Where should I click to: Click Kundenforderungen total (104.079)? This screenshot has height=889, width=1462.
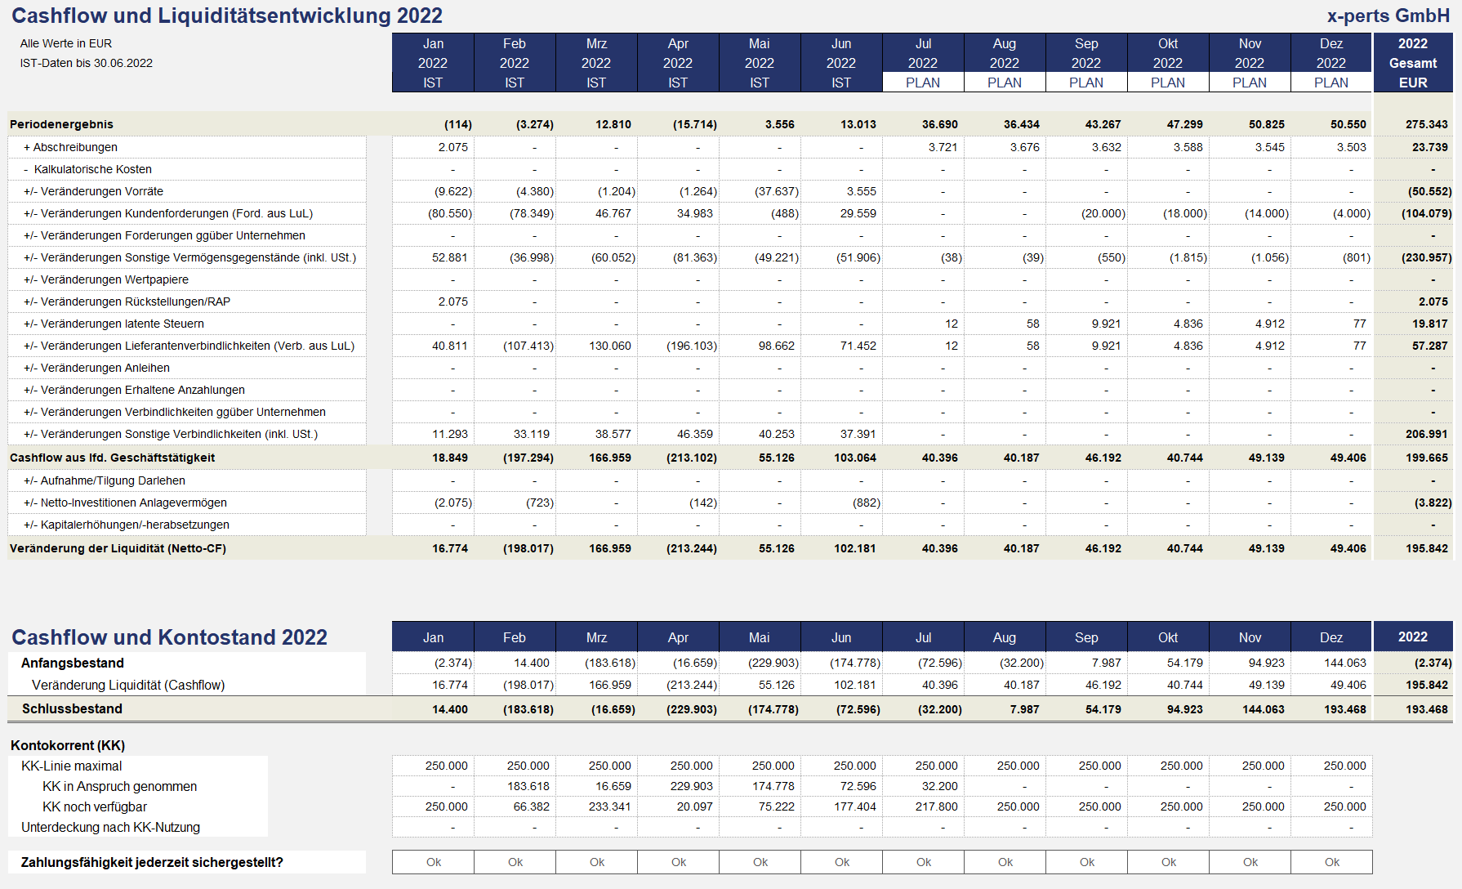point(1426,213)
